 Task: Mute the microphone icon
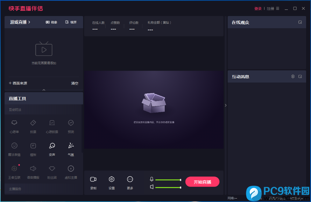[x=151, y=179]
